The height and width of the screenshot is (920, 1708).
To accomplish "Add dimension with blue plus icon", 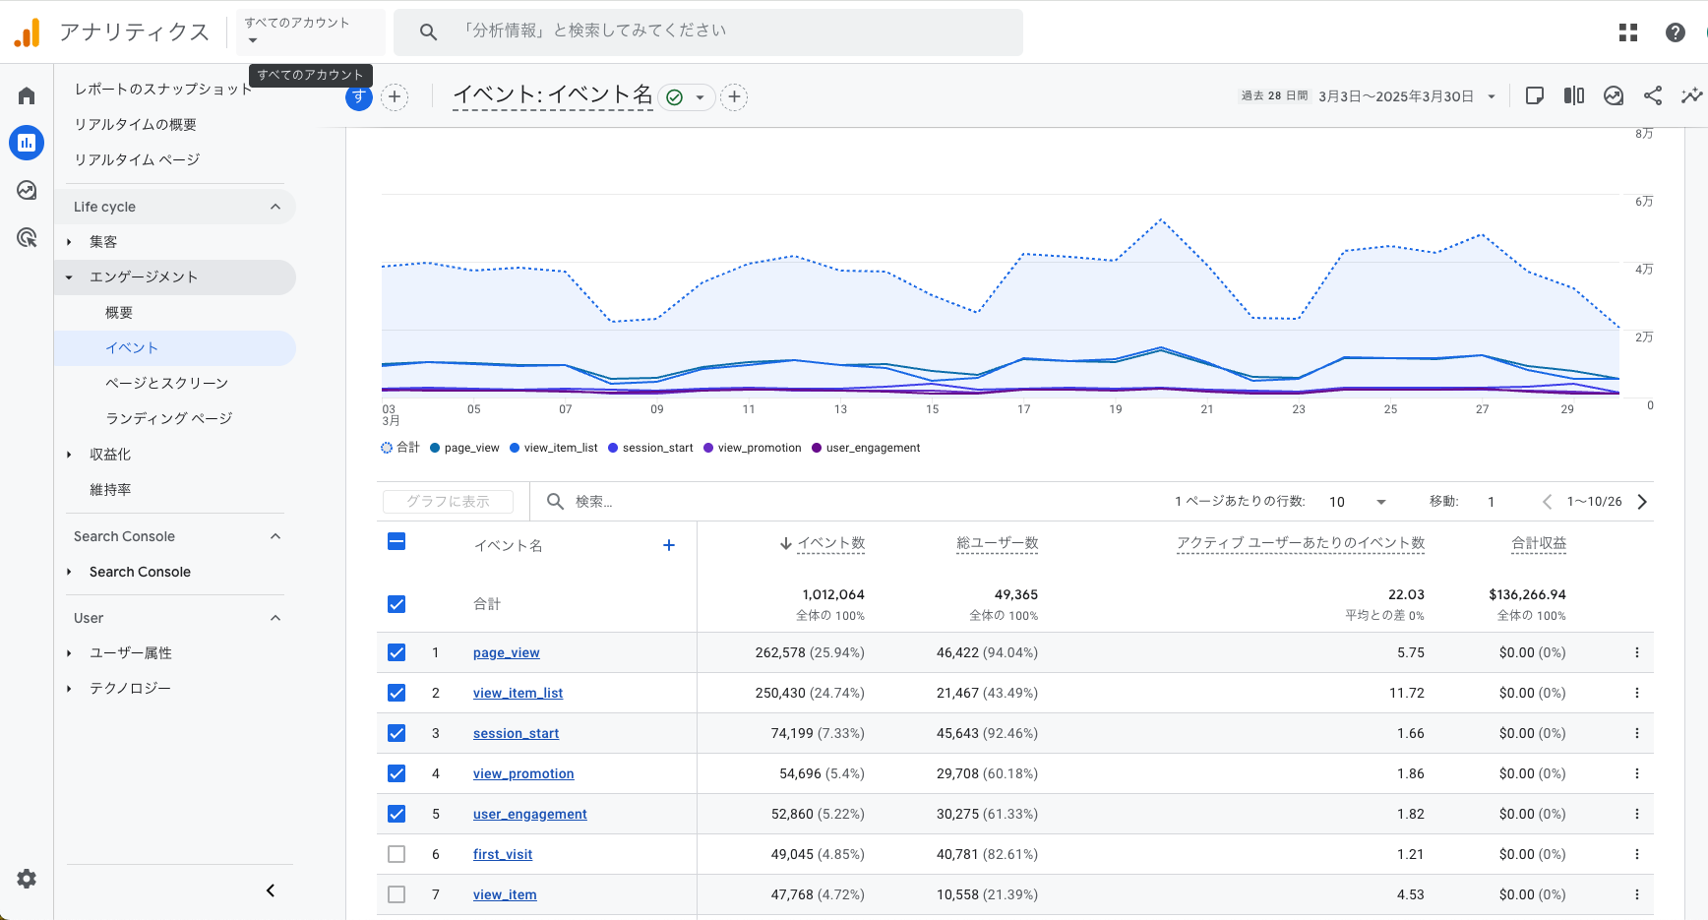I will [x=669, y=545].
